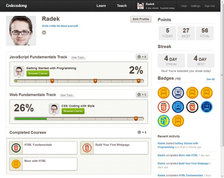Open View Track for Web Fundamentals

click(67, 95)
